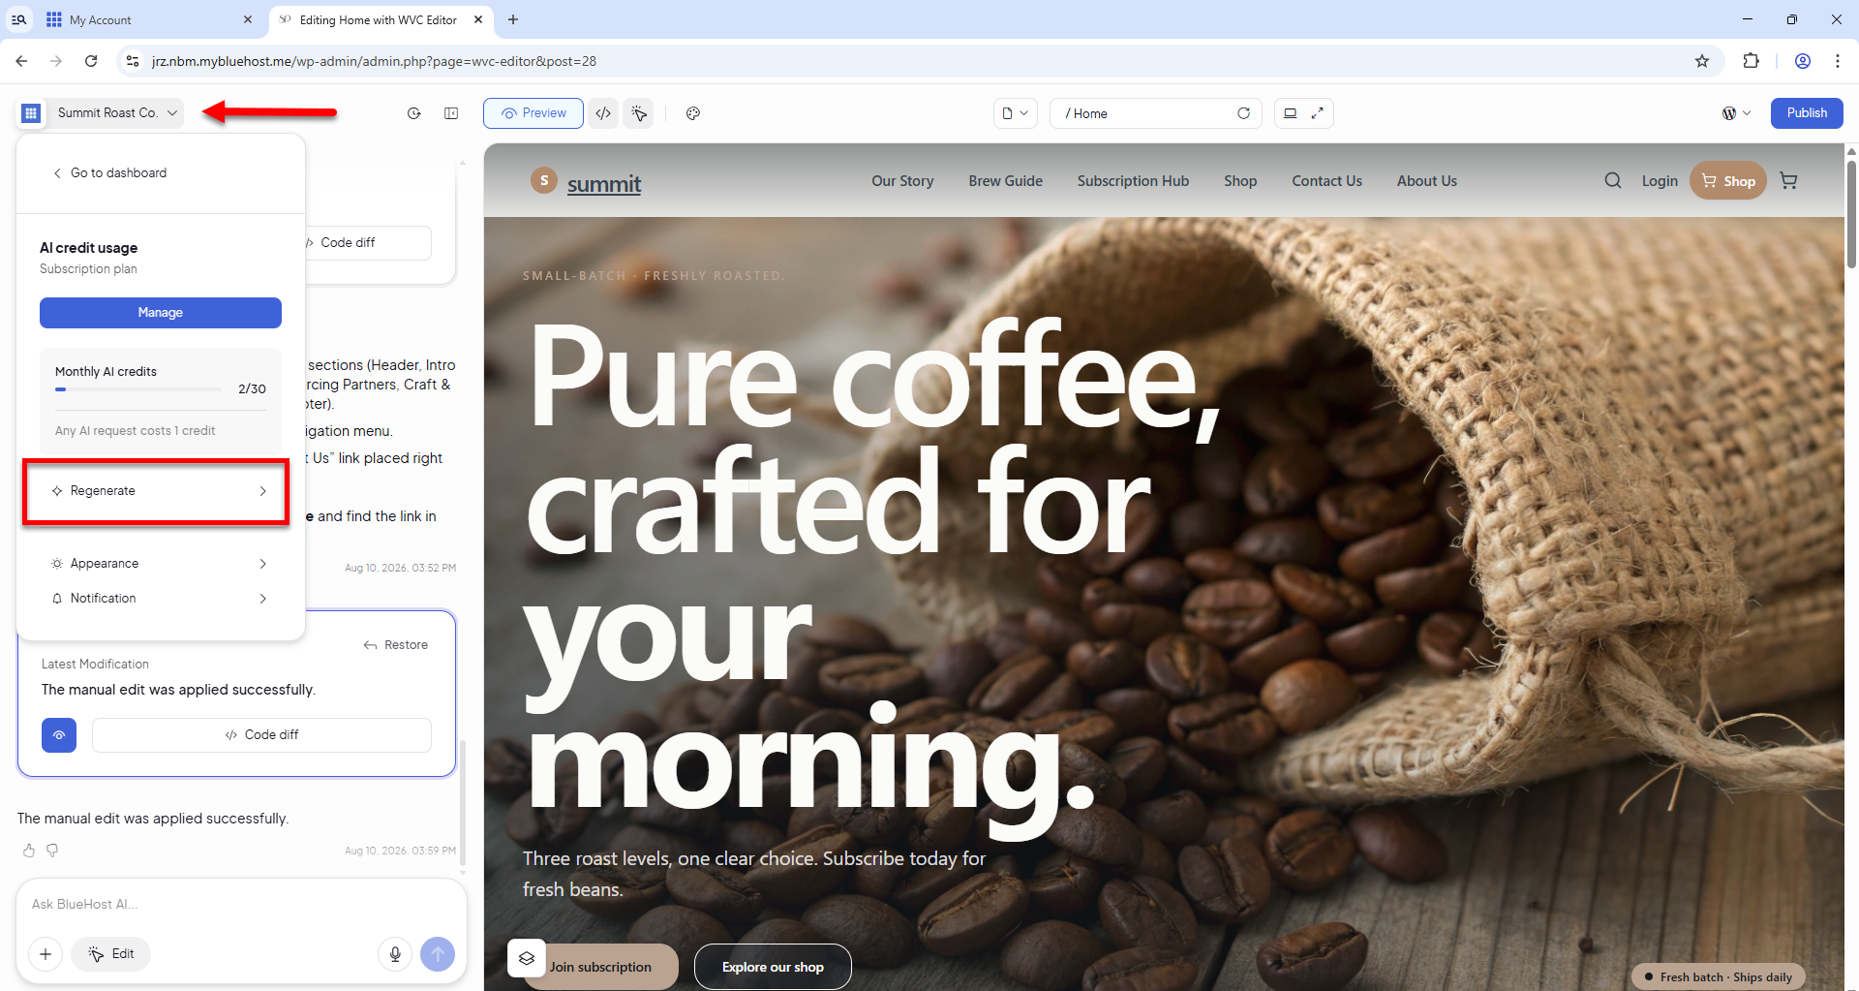Image resolution: width=1859 pixels, height=991 pixels.
Task: Open the Notification submenu
Action: (x=160, y=599)
